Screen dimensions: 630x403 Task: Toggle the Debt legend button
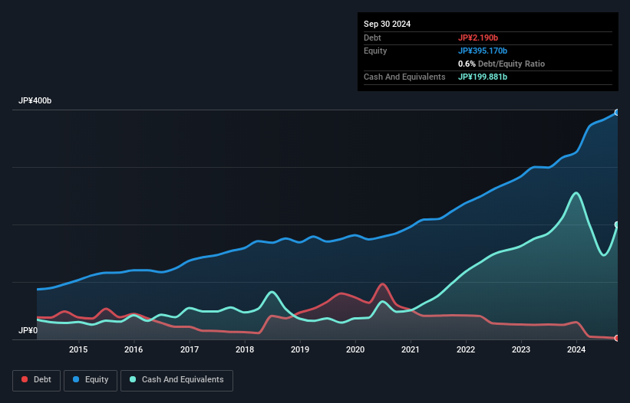(37, 380)
